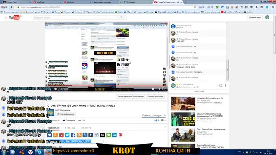Mute the video player volume
The height and width of the screenshot is (155, 276).
coord(56,89)
